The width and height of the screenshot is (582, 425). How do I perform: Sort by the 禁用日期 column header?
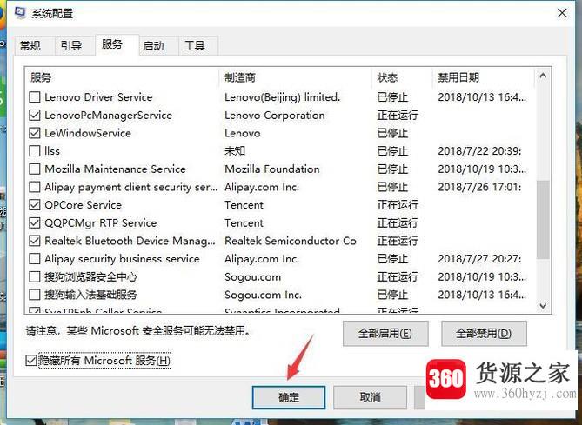484,77
